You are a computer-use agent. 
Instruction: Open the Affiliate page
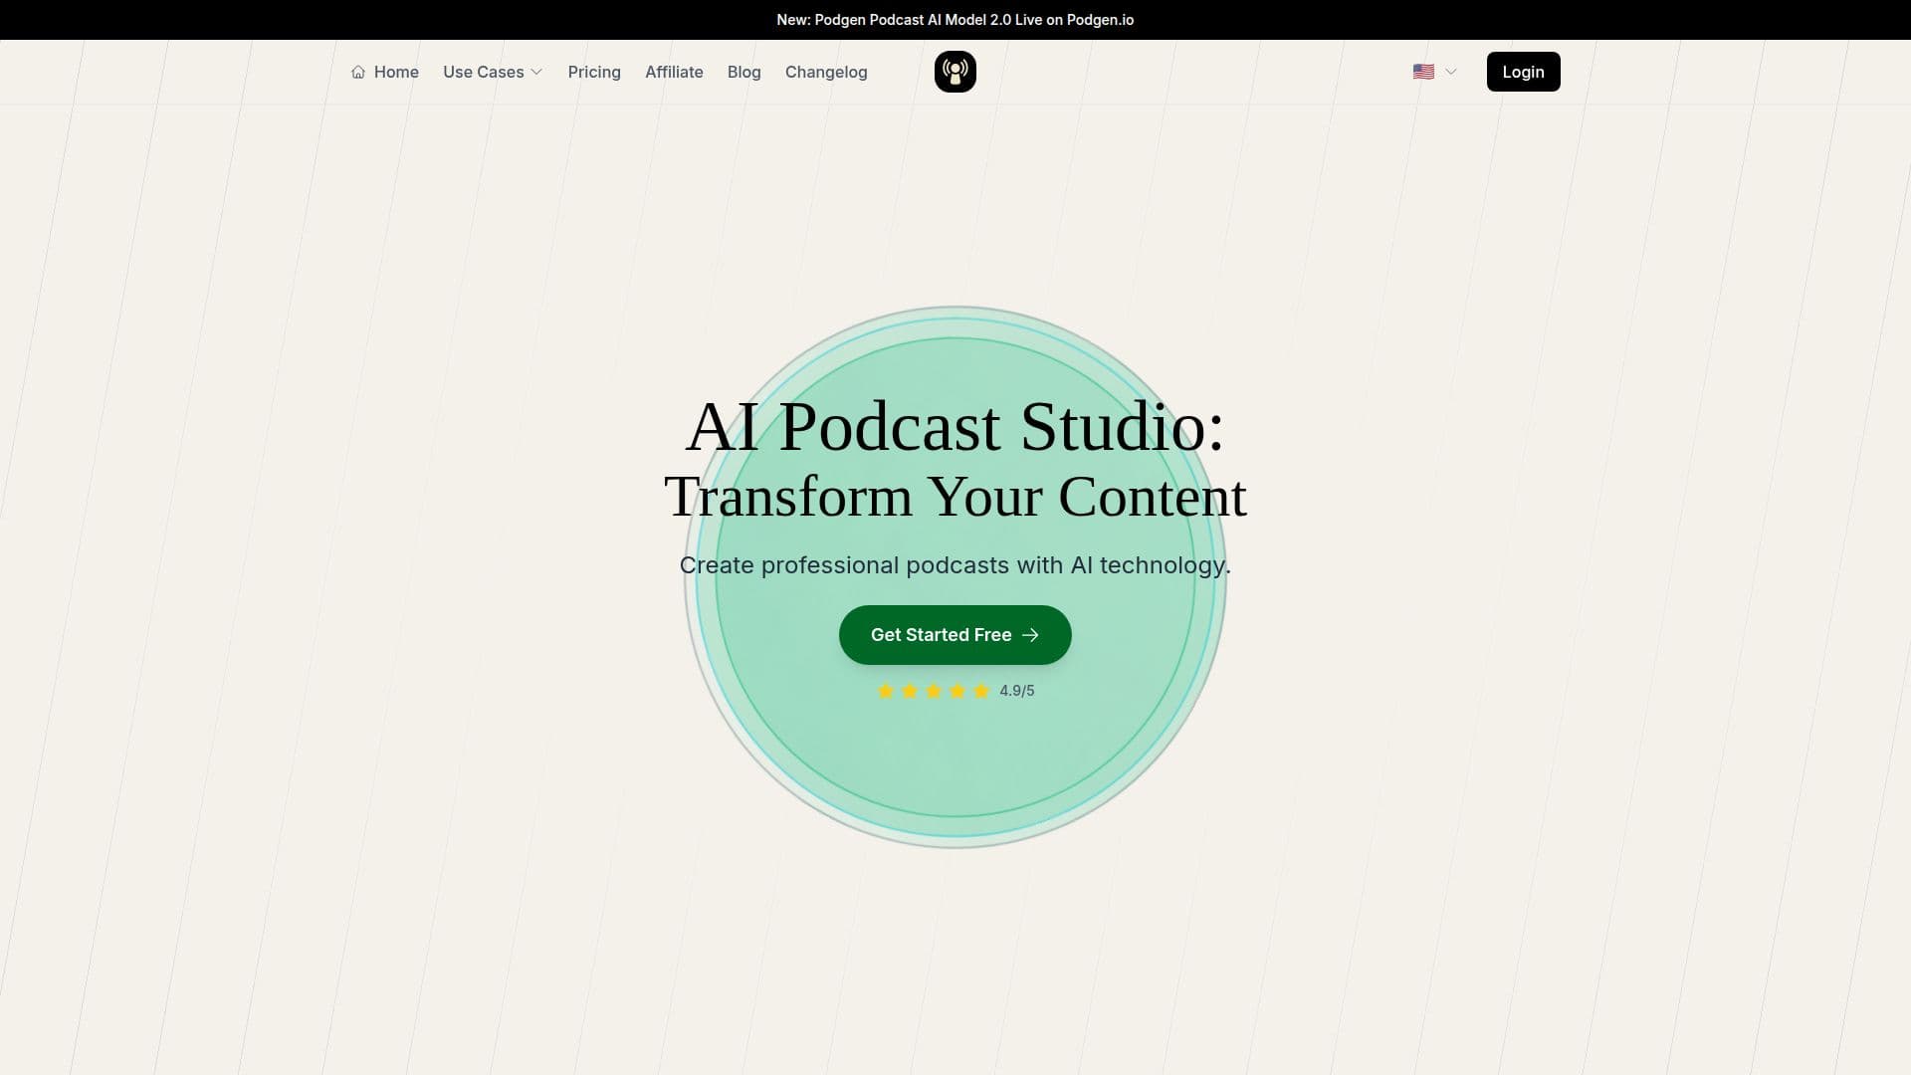pos(674,72)
